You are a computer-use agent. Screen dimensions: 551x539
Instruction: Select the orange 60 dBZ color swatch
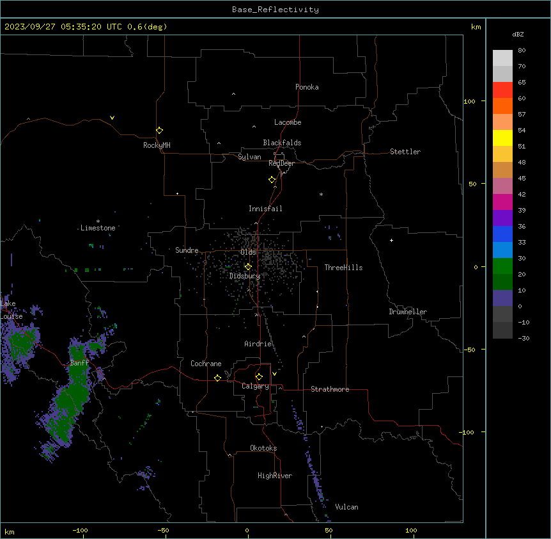(x=502, y=106)
